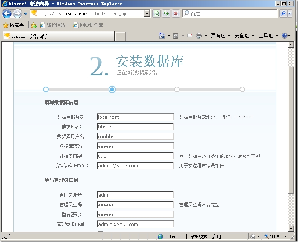This screenshot has width=298, height=242.
Task: Open the 页面(P) menu
Action: 221,36
